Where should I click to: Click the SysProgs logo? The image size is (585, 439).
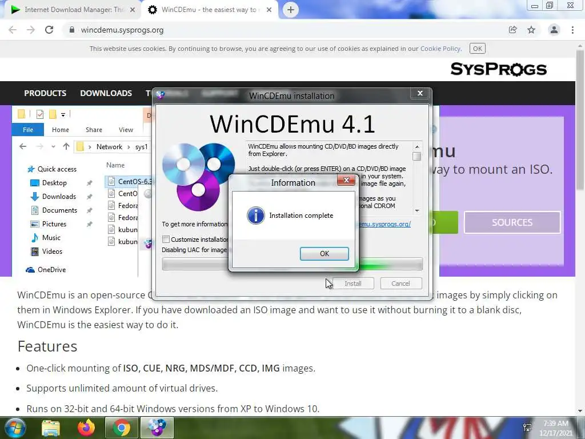click(498, 69)
